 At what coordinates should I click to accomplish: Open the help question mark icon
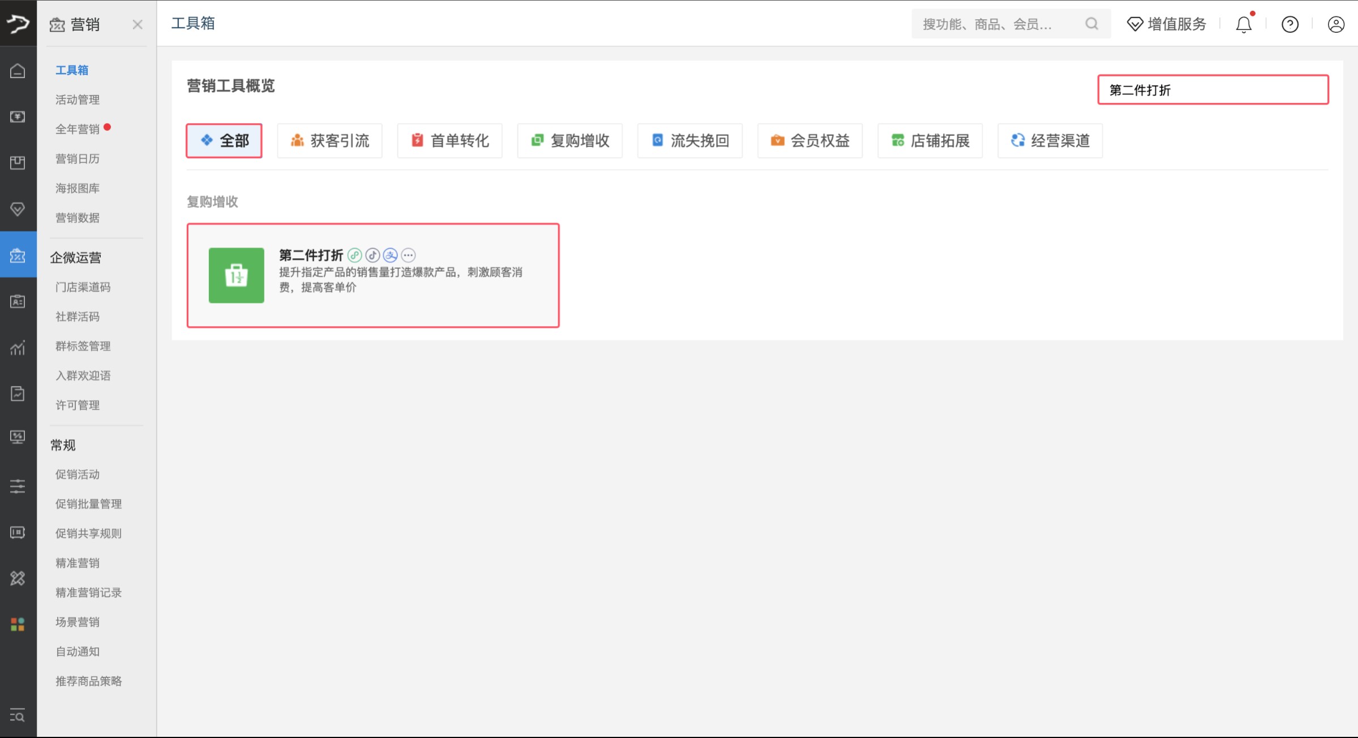[x=1290, y=24]
